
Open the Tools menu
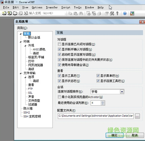pyautogui.click(x=78, y=7)
